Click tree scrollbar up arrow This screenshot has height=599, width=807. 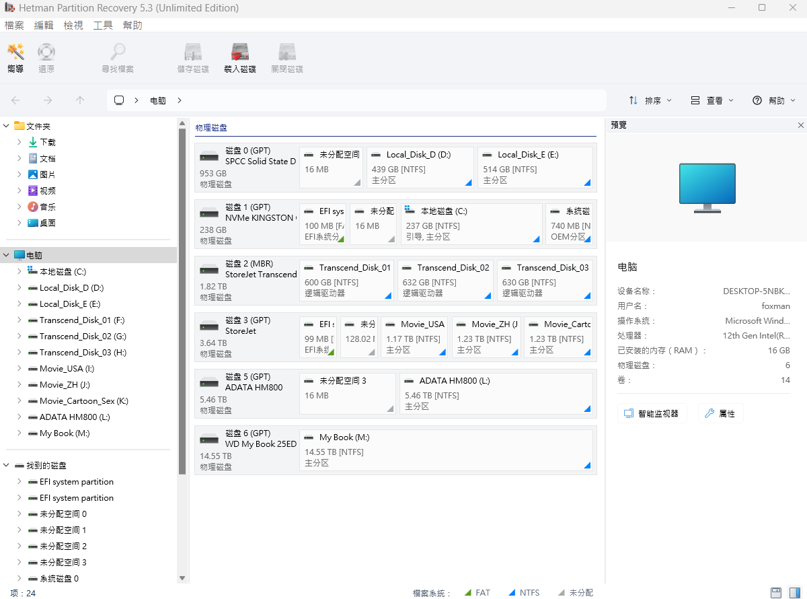click(182, 123)
